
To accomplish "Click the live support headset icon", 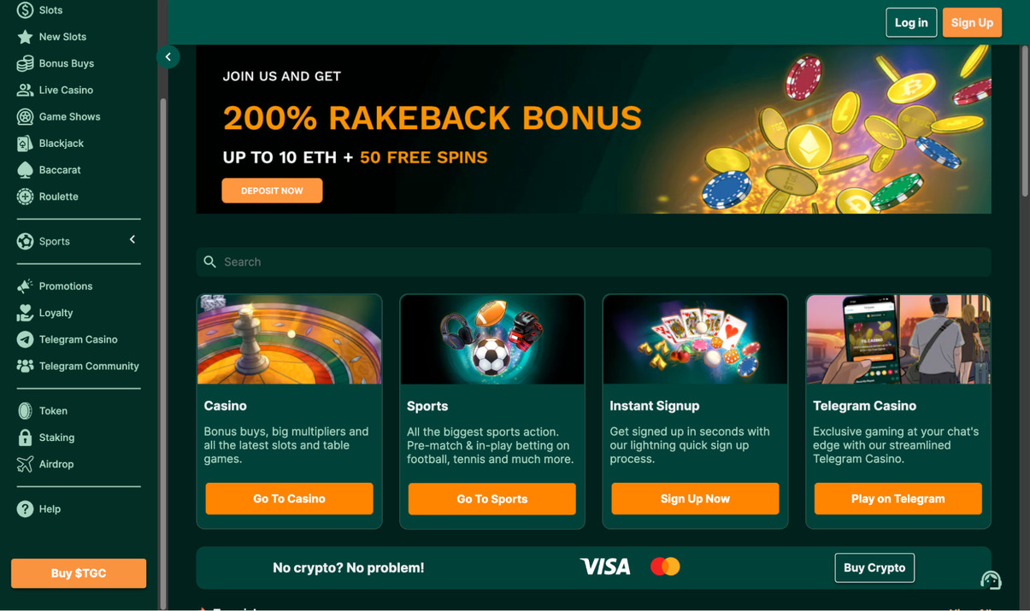I will click(991, 580).
